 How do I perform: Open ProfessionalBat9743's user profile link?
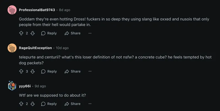(x=37, y=10)
